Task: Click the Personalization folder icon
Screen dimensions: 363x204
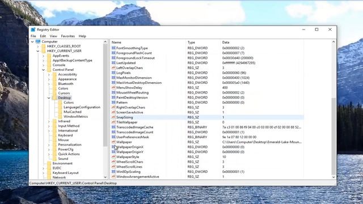Action: (55, 144)
